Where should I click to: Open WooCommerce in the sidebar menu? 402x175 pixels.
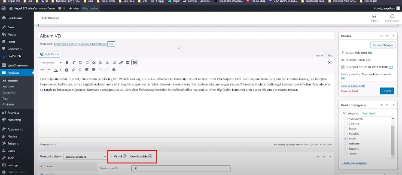click(x=17, y=66)
